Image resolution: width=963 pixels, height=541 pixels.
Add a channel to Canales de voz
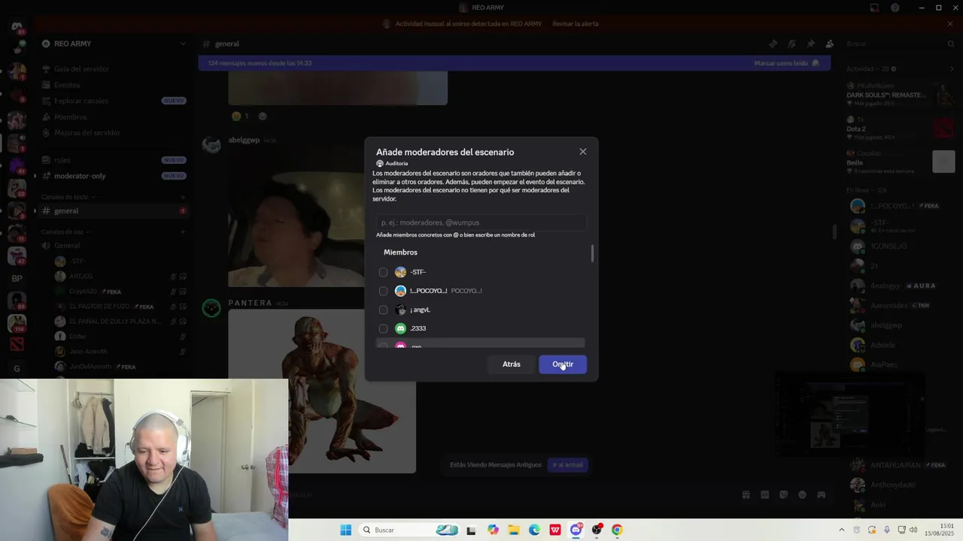183,231
